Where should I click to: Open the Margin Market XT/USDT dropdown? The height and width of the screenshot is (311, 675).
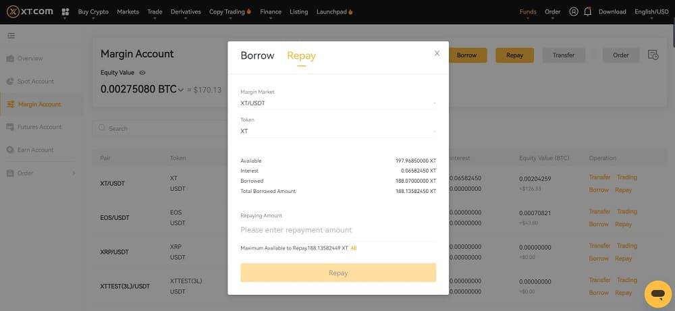338,103
